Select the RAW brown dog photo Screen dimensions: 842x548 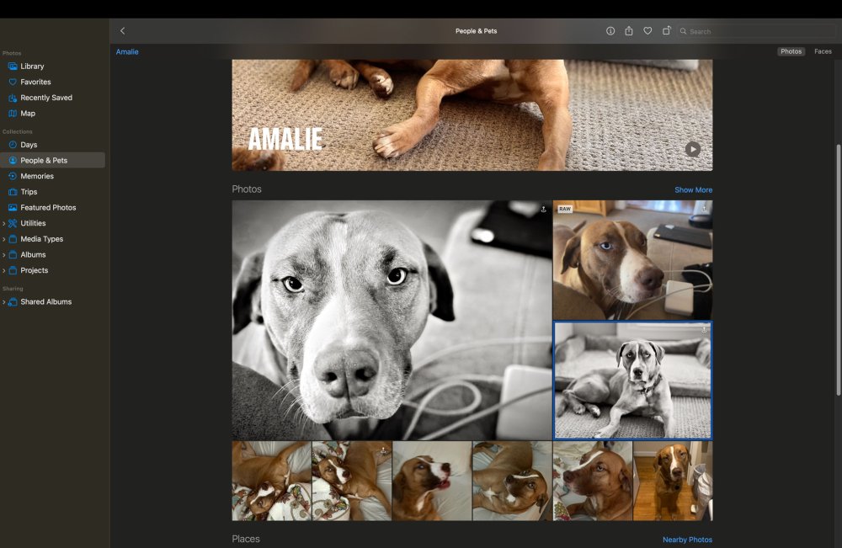633,260
